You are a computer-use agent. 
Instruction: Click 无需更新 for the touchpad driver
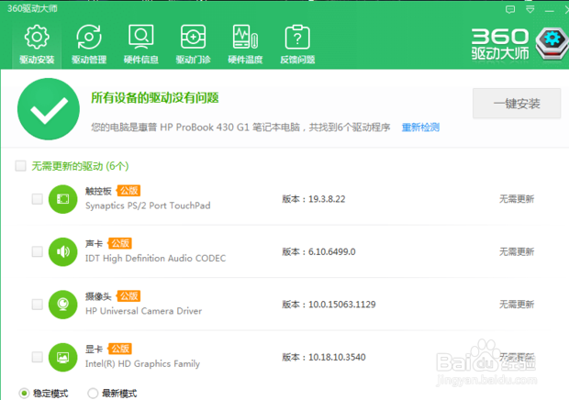click(x=517, y=199)
